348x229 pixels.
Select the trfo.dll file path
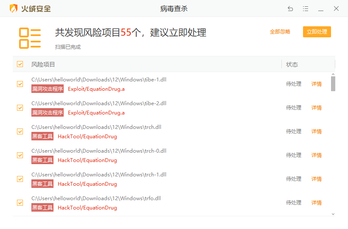click(x=96, y=198)
